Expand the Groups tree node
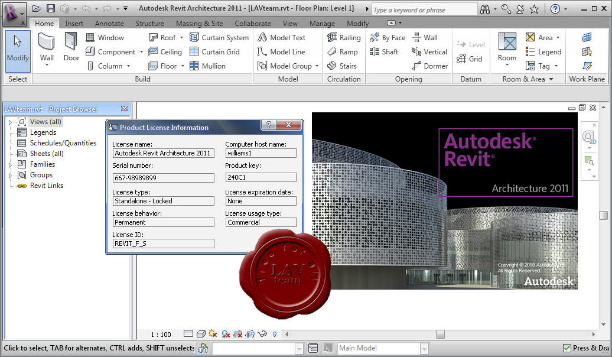The image size is (612, 357). (x=10, y=176)
